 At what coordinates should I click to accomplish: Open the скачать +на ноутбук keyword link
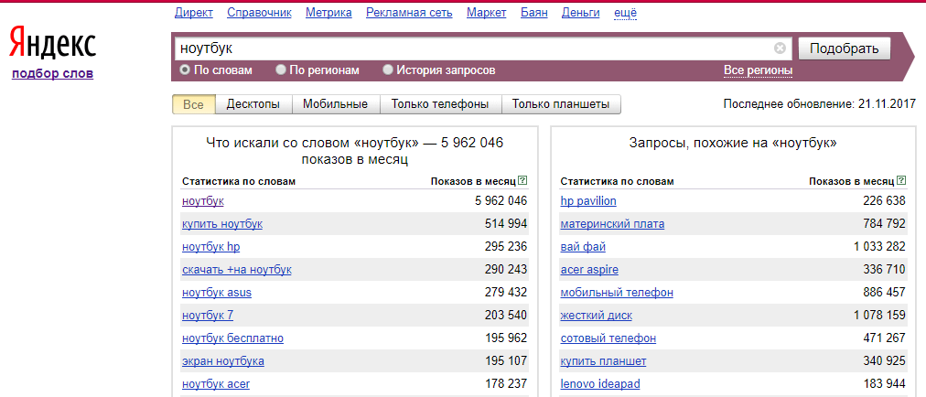(237, 269)
